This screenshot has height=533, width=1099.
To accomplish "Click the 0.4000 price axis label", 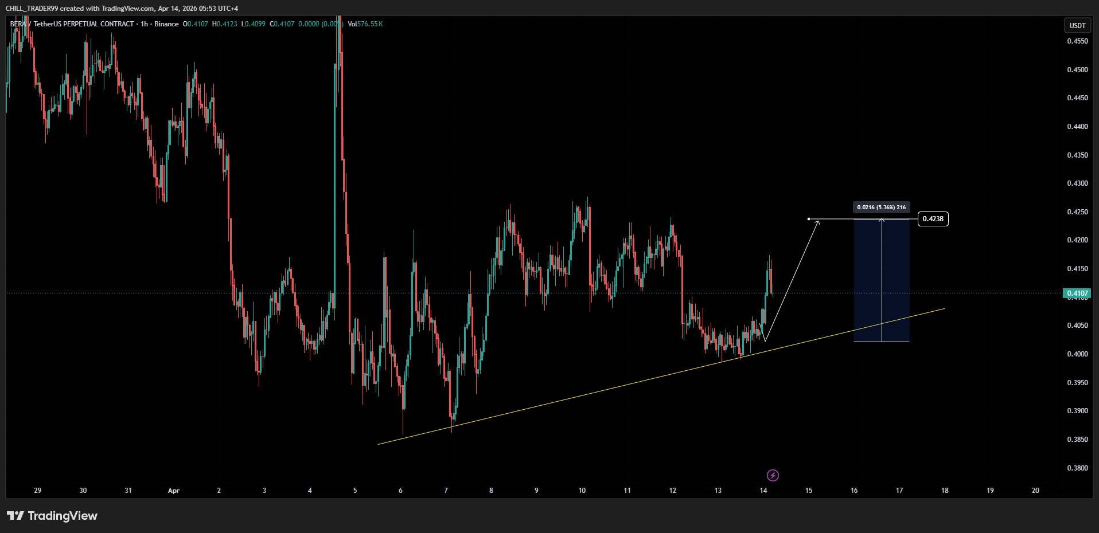I will click(1077, 354).
